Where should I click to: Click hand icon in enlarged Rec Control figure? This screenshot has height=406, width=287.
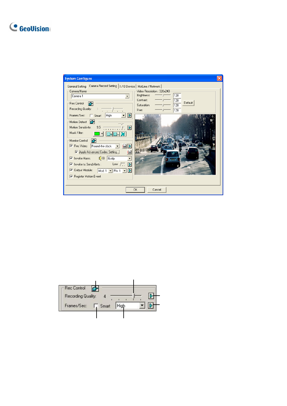click(x=95, y=288)
